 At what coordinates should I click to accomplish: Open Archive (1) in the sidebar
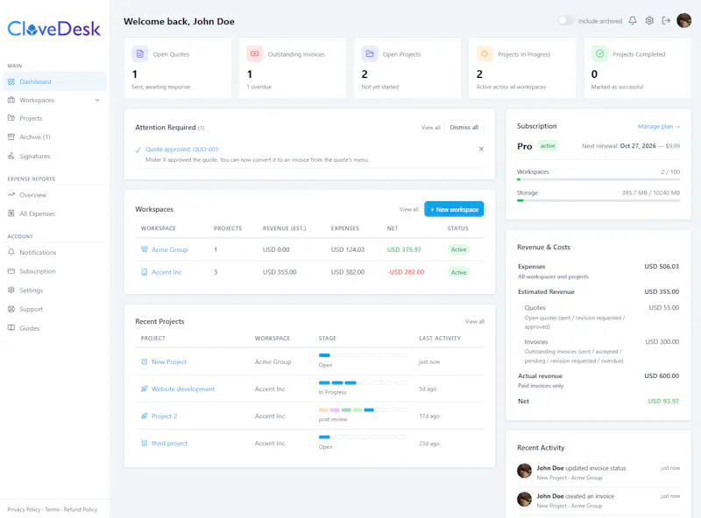pyautogui.click(x=35, y=137)
